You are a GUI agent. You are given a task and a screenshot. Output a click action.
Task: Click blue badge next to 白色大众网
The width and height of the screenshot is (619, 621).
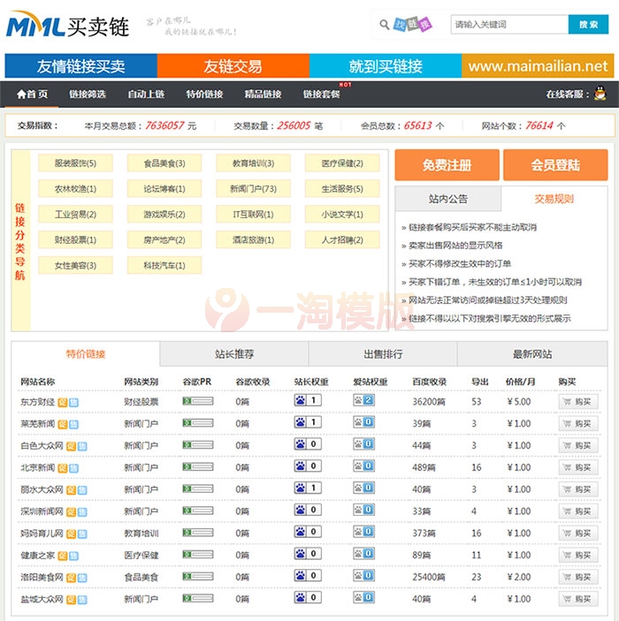point(82,446)
